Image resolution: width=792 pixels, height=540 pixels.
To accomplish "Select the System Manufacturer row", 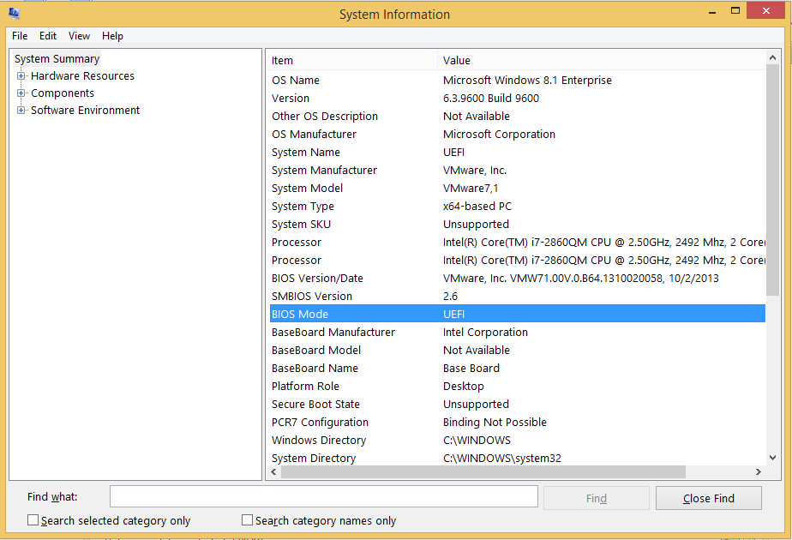I will [x=518, y=171].
